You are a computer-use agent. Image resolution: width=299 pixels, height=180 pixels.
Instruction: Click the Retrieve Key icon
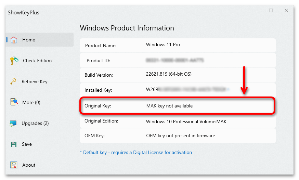point(13,81)
